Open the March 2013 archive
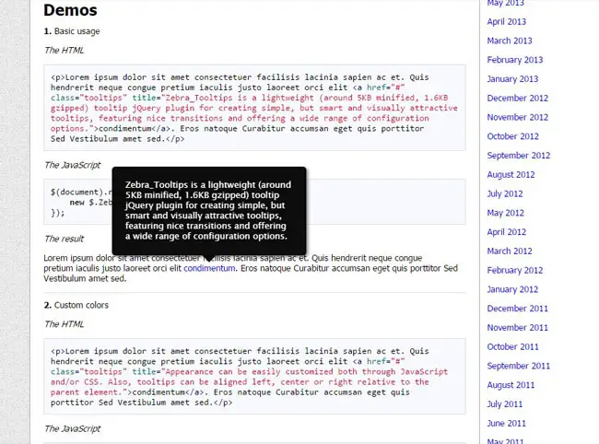 (x=510, y=41)
